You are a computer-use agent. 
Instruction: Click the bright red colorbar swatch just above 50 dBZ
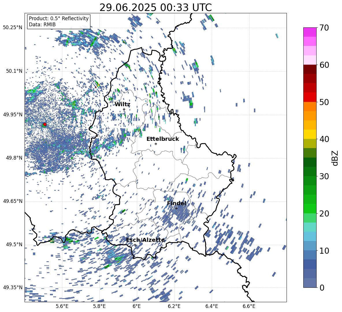point(310,97)
